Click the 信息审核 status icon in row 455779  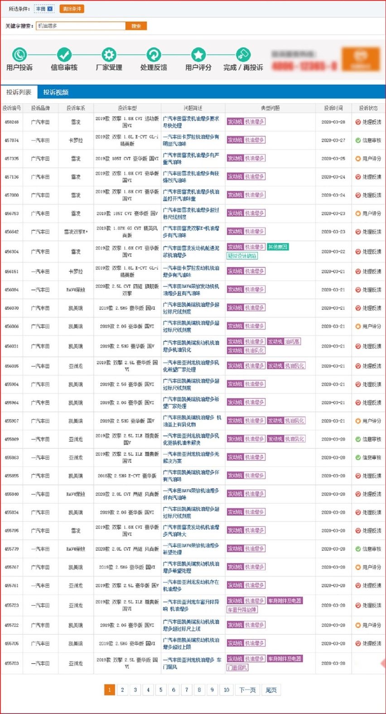click(358, 549)
